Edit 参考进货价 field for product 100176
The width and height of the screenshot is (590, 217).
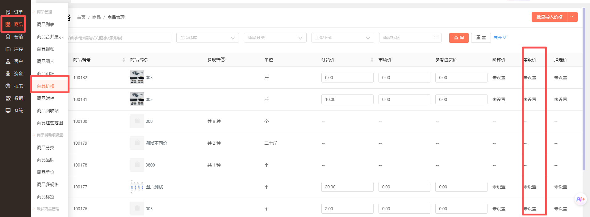461,209
